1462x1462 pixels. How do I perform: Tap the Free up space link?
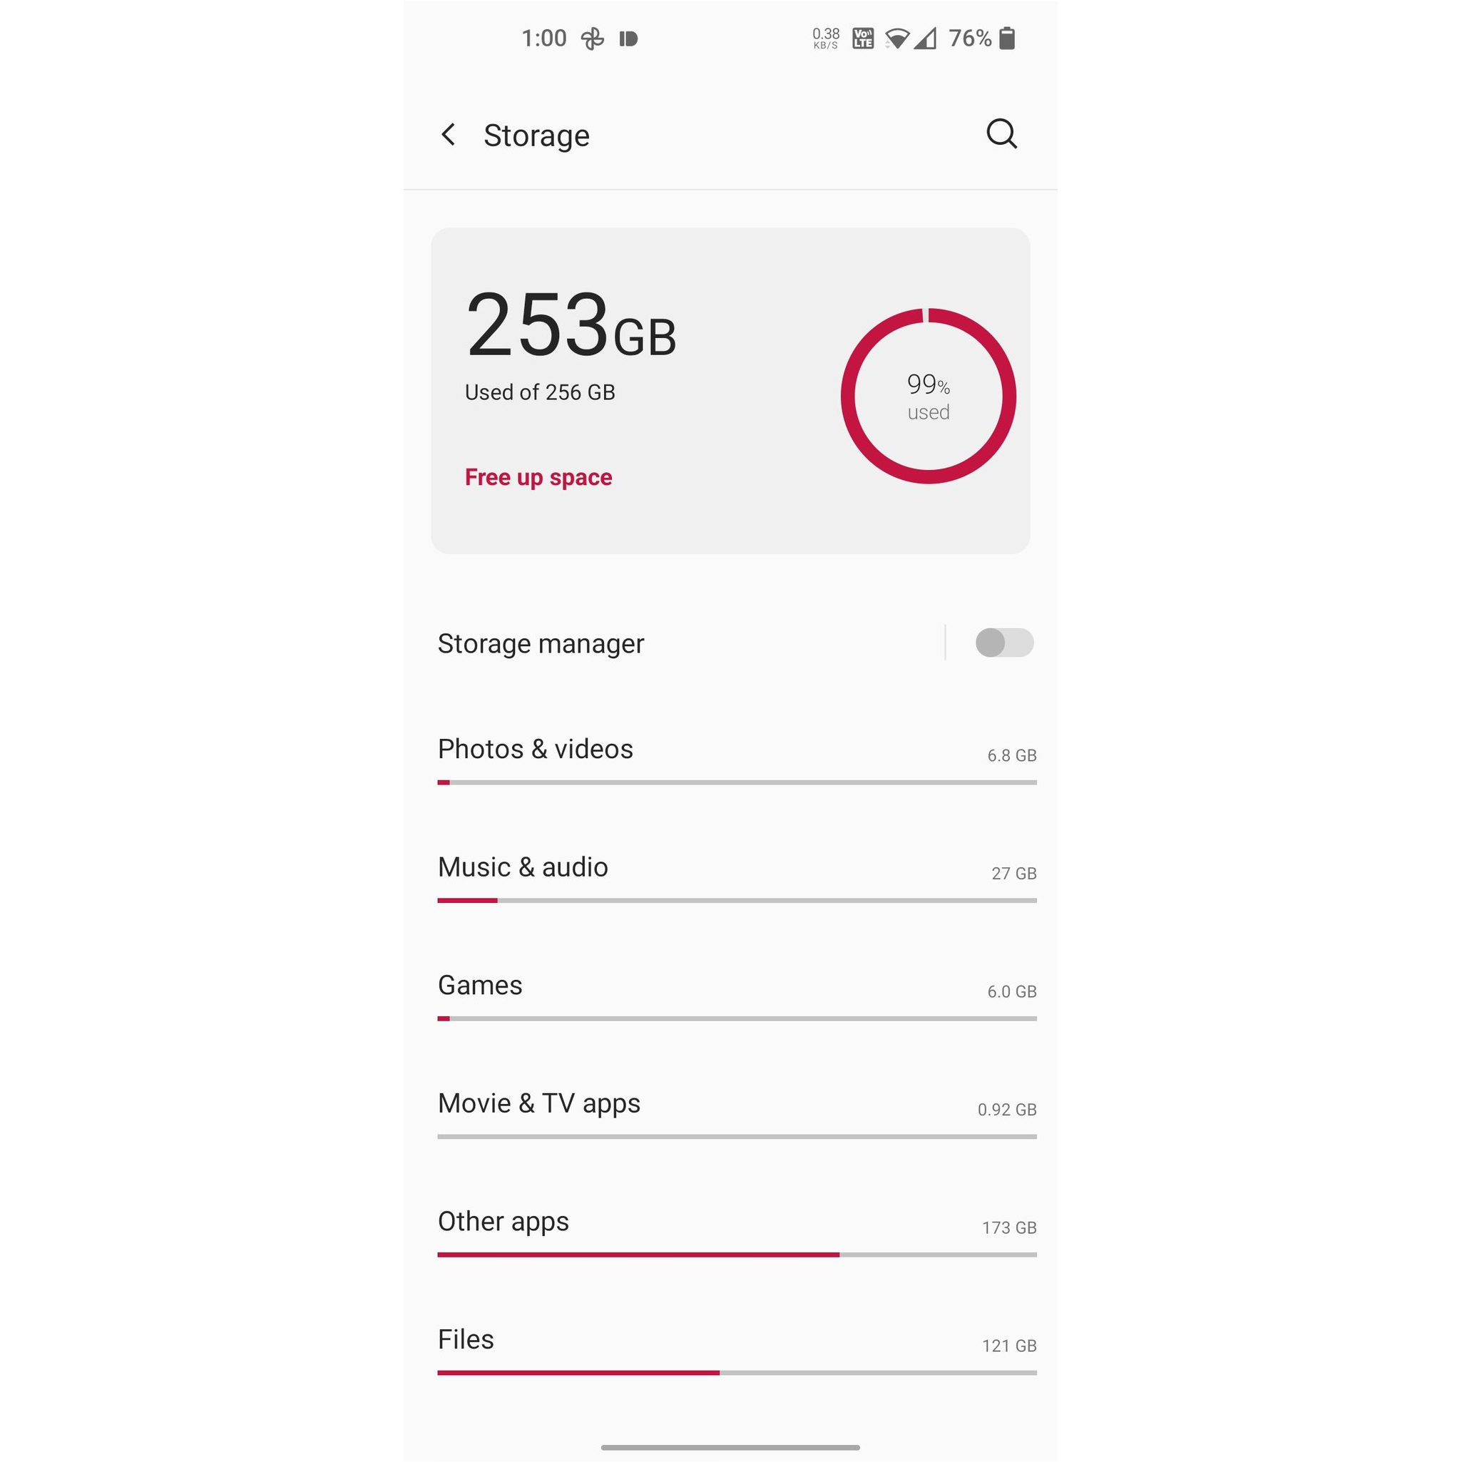pos(538,476)
